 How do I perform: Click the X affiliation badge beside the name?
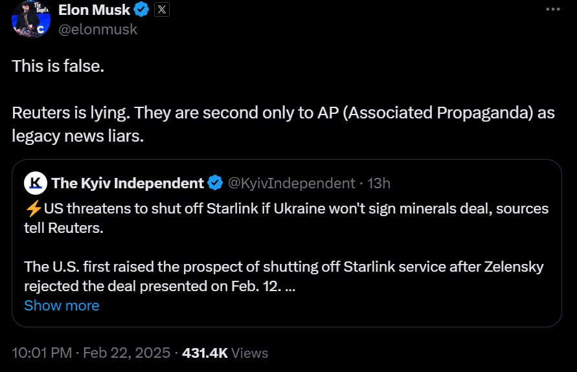162,10
